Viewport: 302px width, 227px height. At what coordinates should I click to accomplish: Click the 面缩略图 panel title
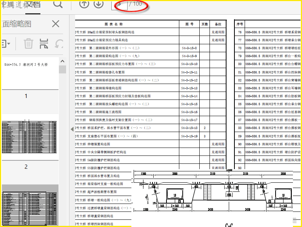click(16, 24)
